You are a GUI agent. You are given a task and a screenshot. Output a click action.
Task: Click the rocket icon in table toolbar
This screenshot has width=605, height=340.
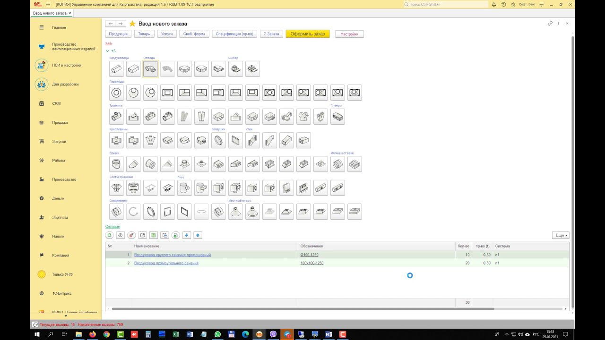coord(131,235)
